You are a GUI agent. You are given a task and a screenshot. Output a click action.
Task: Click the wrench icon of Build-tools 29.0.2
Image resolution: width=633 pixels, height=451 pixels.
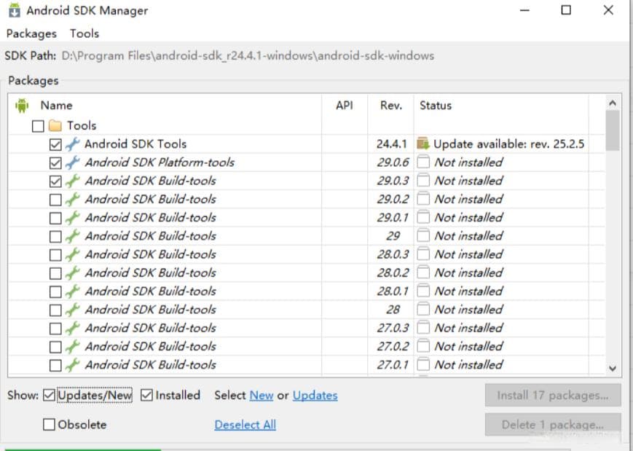click(x=73, y=200)
